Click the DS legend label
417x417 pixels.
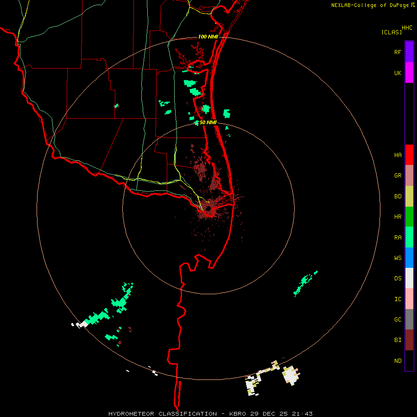tap(398, 278)
